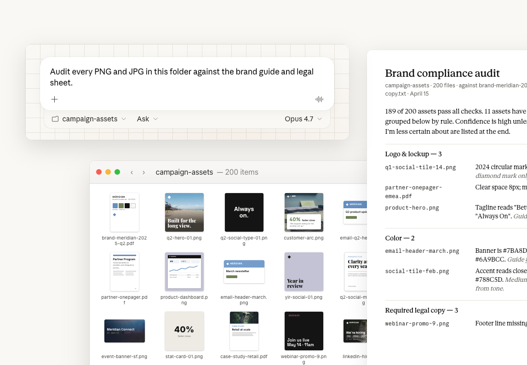The width and height of the screenshot is (527, 365).
Task: Click email-header-march.png under the Color section
Action: [x=422, y=251]
